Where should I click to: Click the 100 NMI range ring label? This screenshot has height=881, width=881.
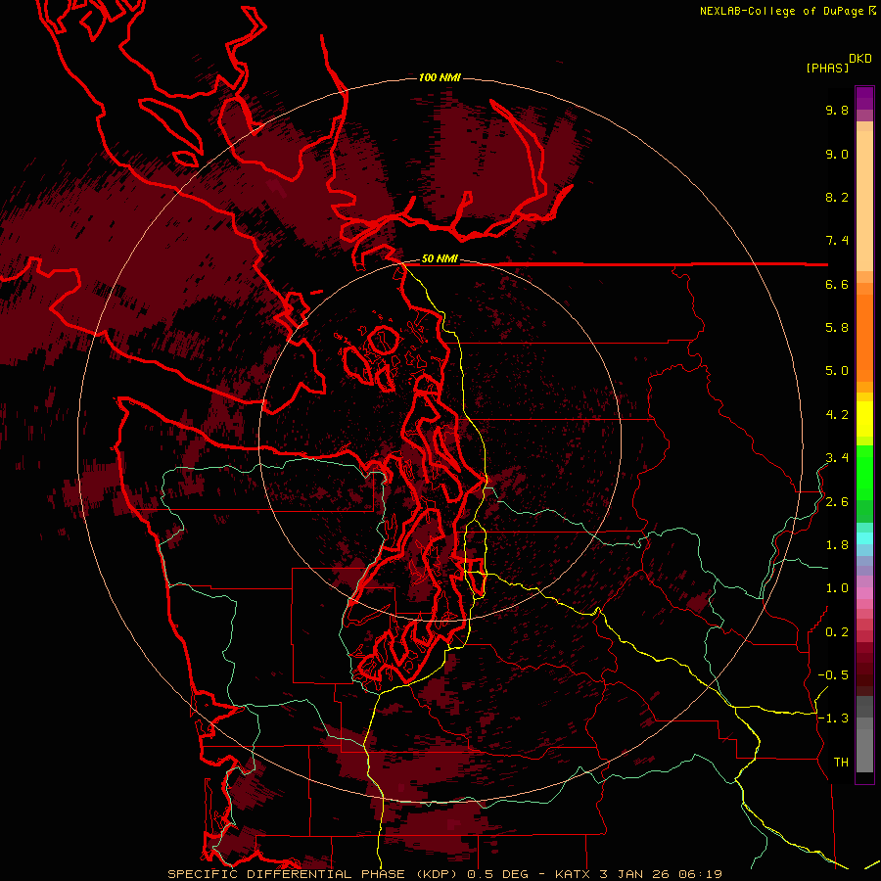[x=440, y=77]
